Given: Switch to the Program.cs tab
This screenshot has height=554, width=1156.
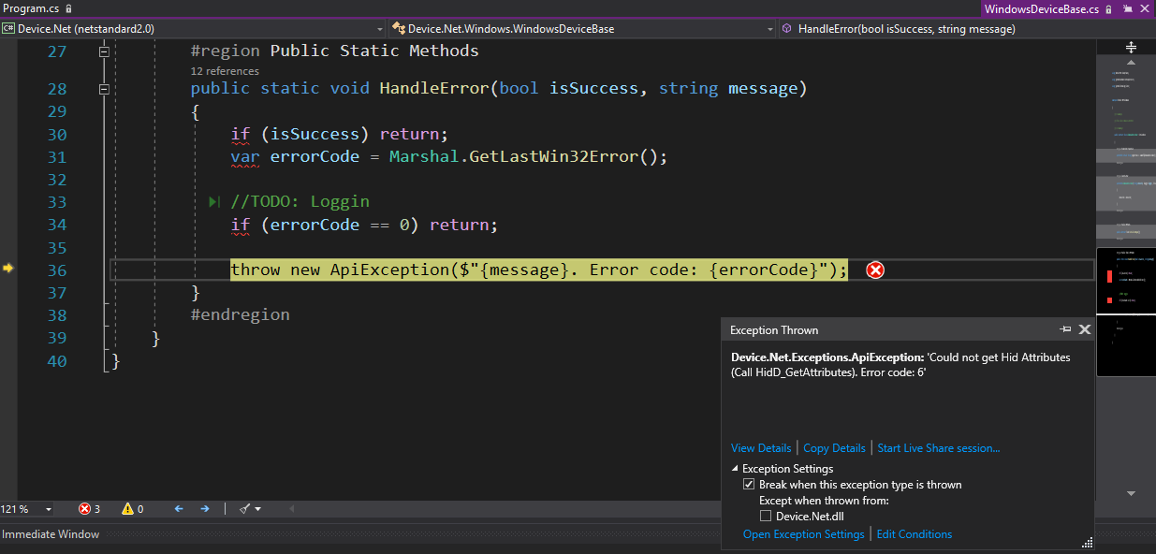Looking at the screenshot, I should pos(30,8).
